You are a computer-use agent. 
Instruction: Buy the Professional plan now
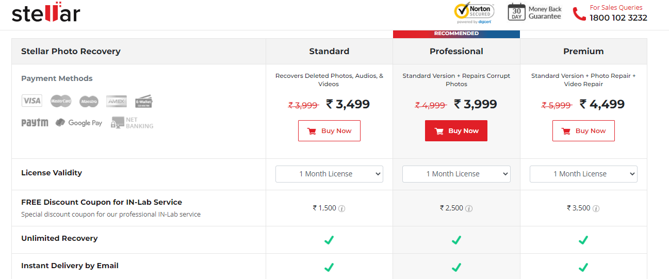456,131
